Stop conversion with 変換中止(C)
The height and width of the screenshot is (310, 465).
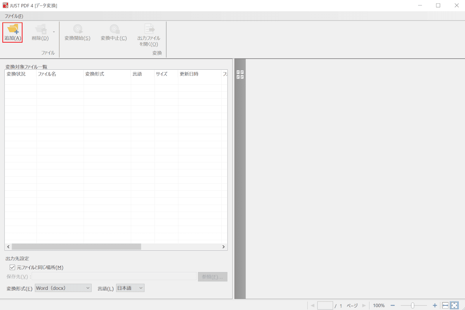pyautogui.click(x=114, y=32)
